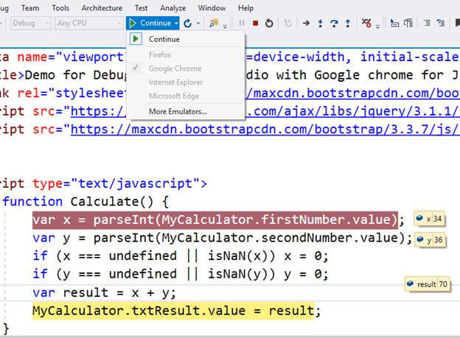Open the Debug configuration dropdown

click(x=30, y=23)
